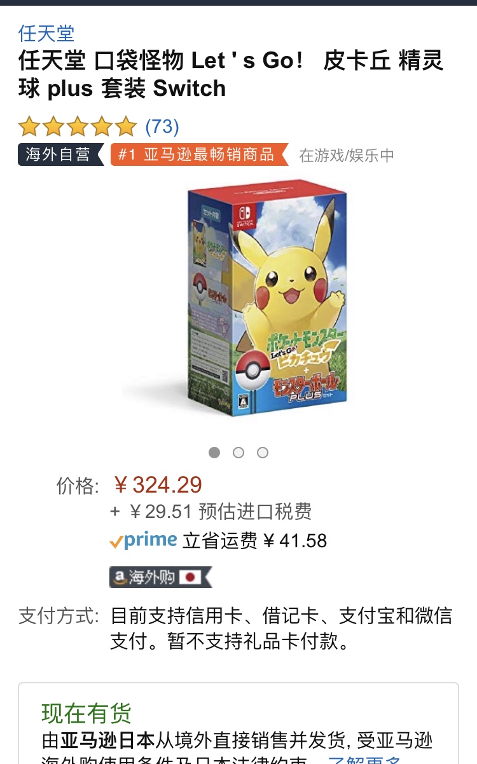Tap the bold 亚马逊日本 seller name
Image resolution: width=477 pixels, height=764 pixels.
(107, 741)
